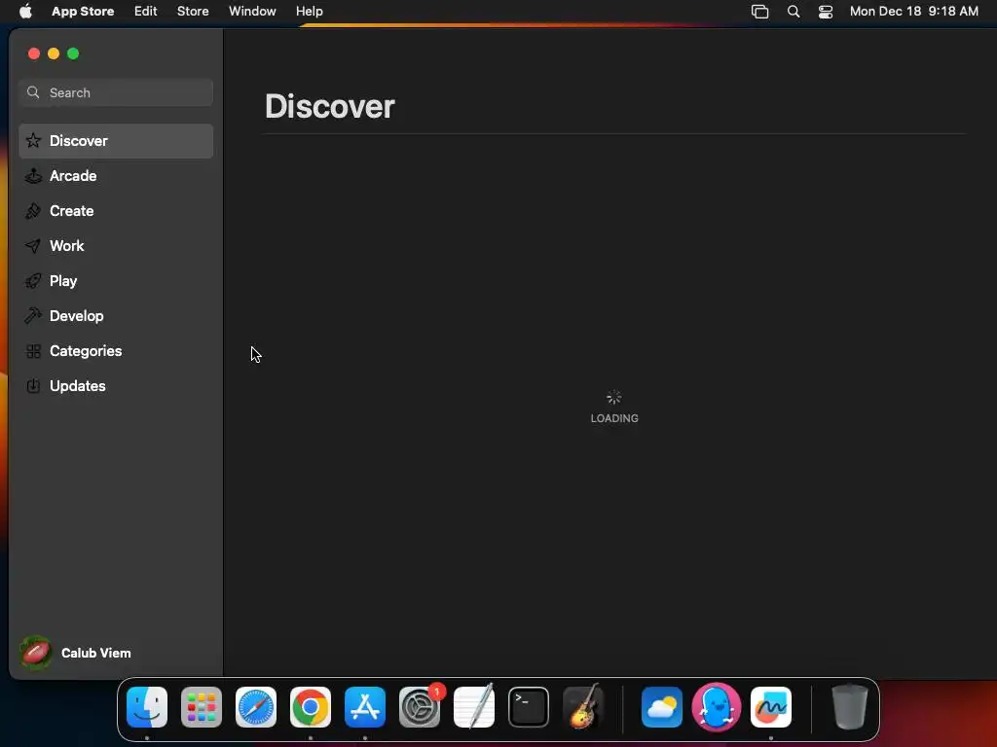Open Finder from the Dock
The height and width of the screenshot is (747, 997).
[147, 707]
